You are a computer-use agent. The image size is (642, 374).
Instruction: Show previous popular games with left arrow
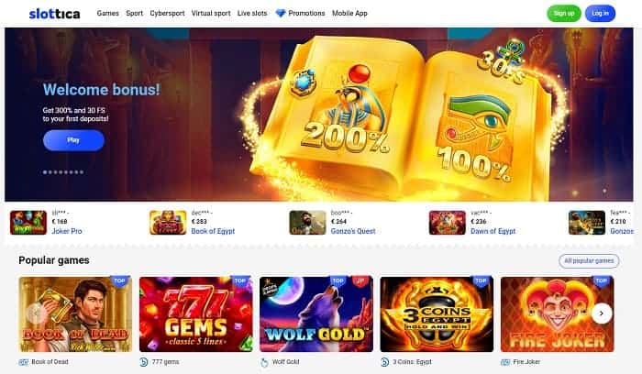[x=36, y=313]
